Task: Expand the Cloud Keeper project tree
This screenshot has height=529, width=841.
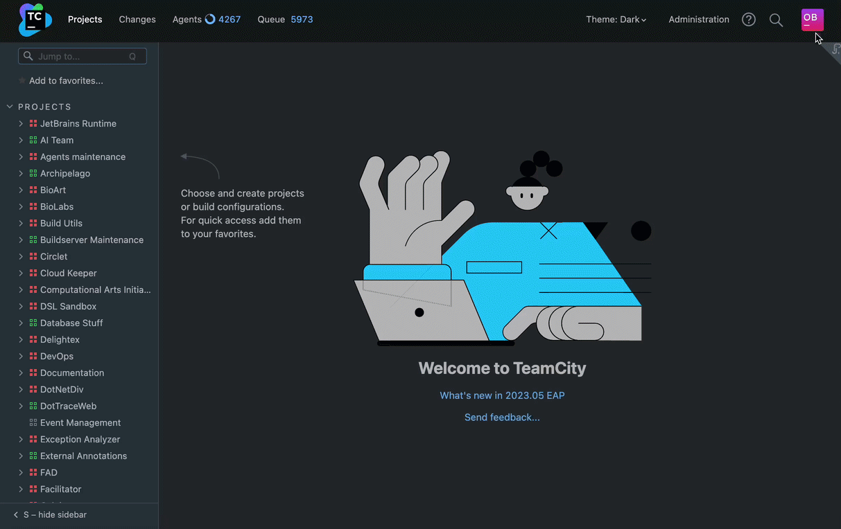Action: (x=21, y=274)
